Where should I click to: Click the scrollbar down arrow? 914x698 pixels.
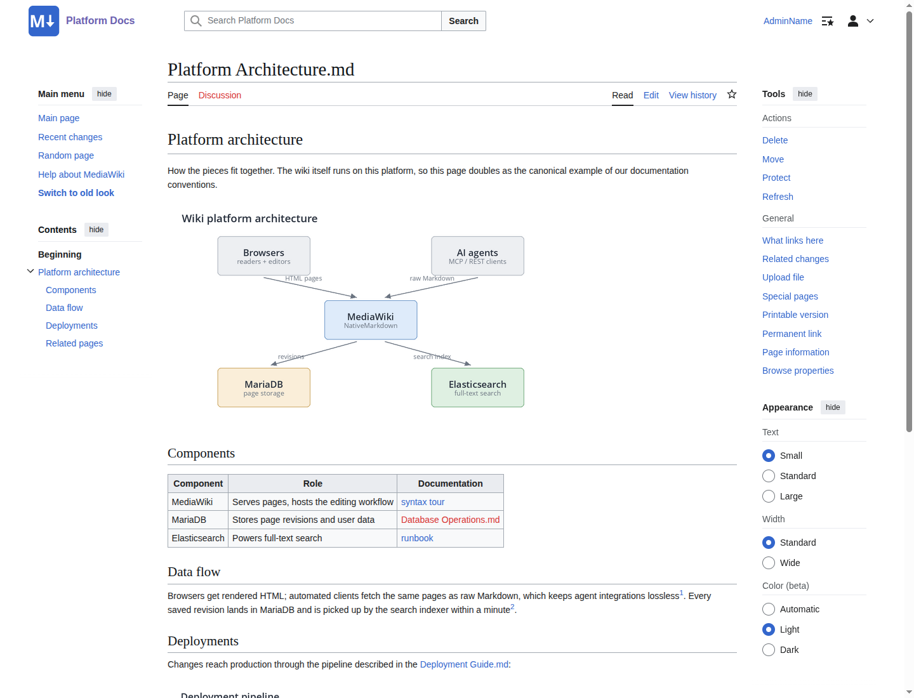click(x=910, y=692)
